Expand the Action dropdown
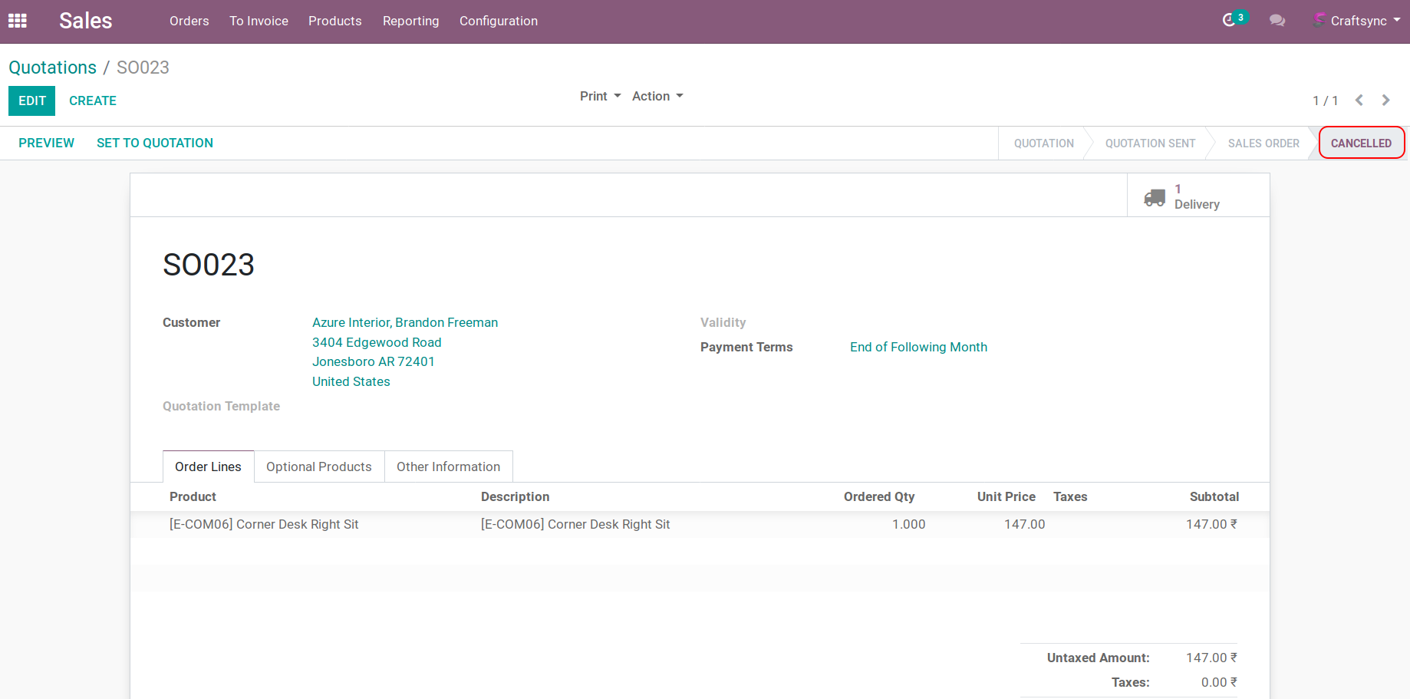The image size is (1410, 699). tap(657, 96)
